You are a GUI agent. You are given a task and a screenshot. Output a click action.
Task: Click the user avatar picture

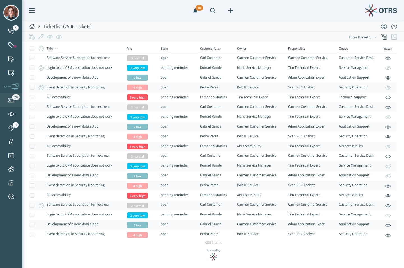coord(11,13)
